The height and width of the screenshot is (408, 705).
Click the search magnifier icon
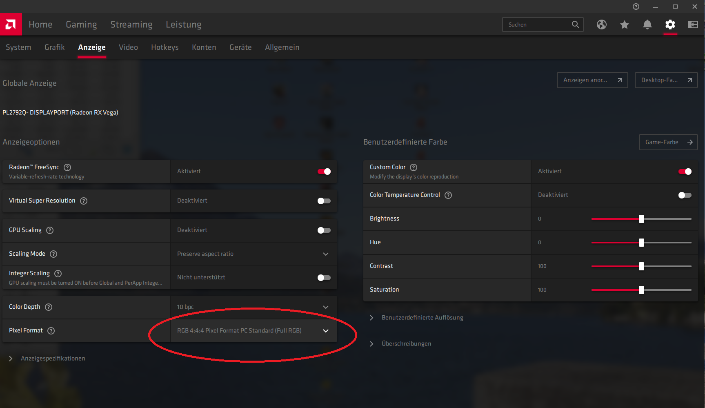tap(575, 25)
